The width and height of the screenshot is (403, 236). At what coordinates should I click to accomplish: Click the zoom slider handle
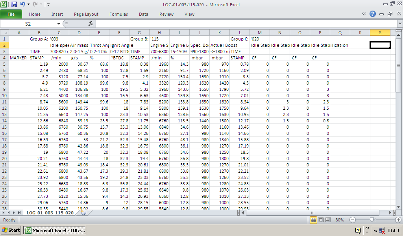(x=371, y=220)
